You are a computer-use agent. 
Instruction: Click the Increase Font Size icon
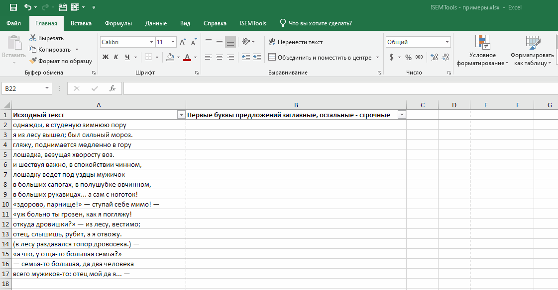[183, 42]
